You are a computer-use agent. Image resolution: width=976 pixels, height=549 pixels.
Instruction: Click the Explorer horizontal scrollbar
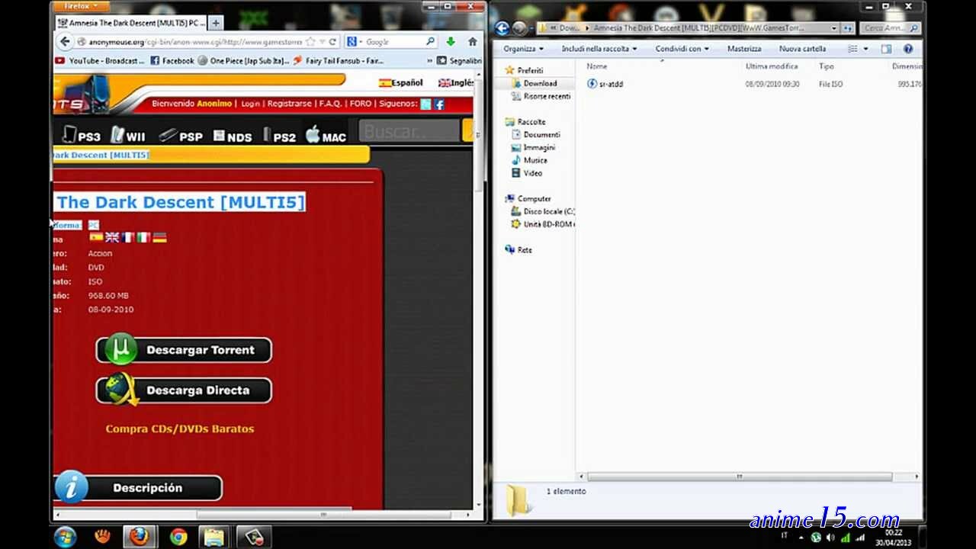pyautogui.click(x=739, y=477)
